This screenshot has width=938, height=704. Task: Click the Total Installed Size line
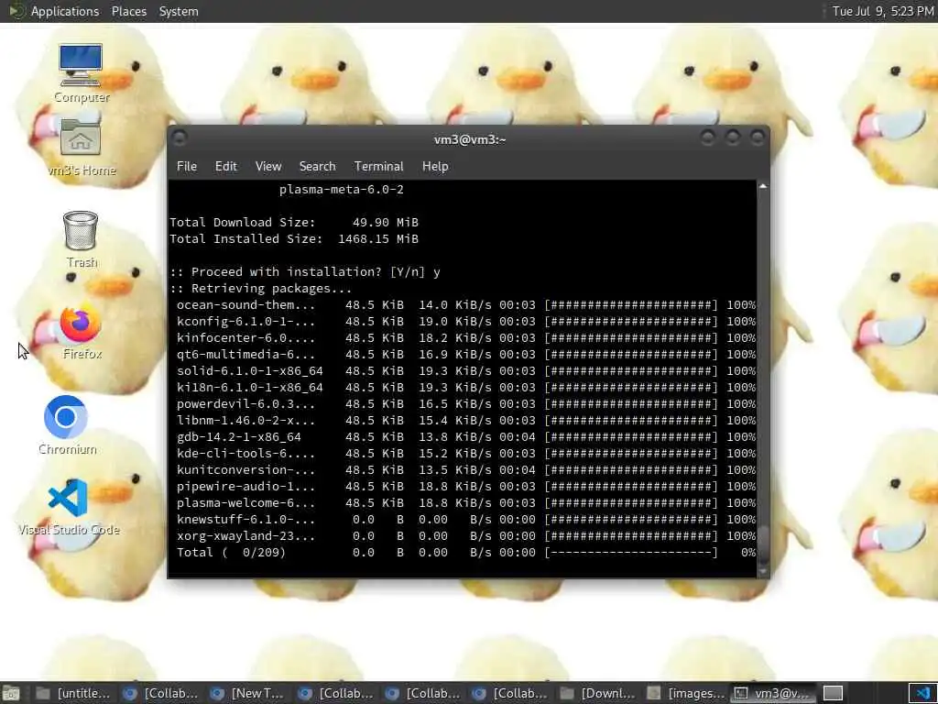coord(294,239)
